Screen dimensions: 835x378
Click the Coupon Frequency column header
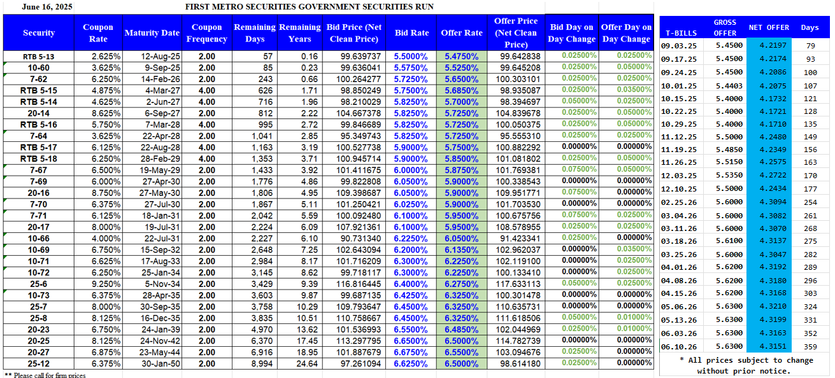206,33
